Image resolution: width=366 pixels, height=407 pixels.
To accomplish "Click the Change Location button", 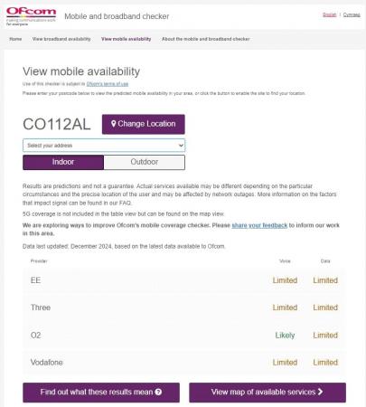I will point(144,124).
